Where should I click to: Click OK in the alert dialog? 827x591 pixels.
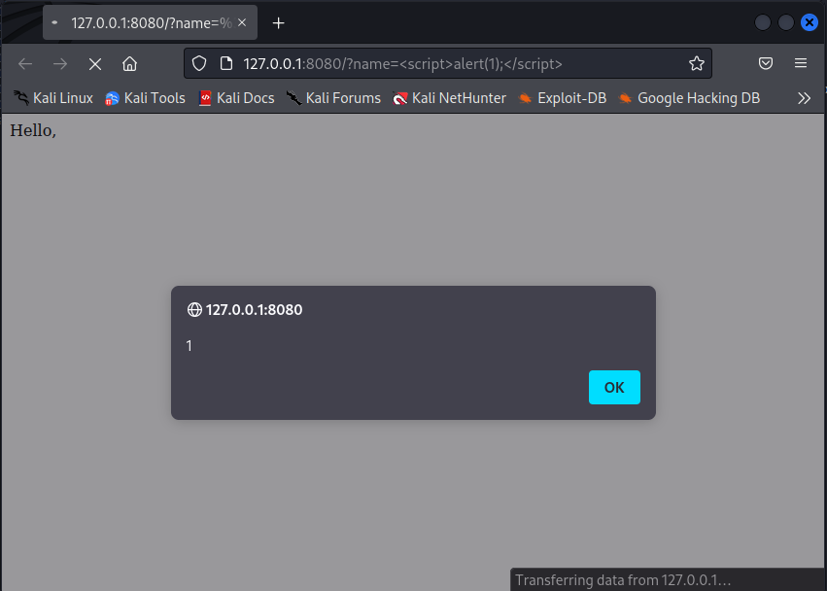[x=614, y=387]
